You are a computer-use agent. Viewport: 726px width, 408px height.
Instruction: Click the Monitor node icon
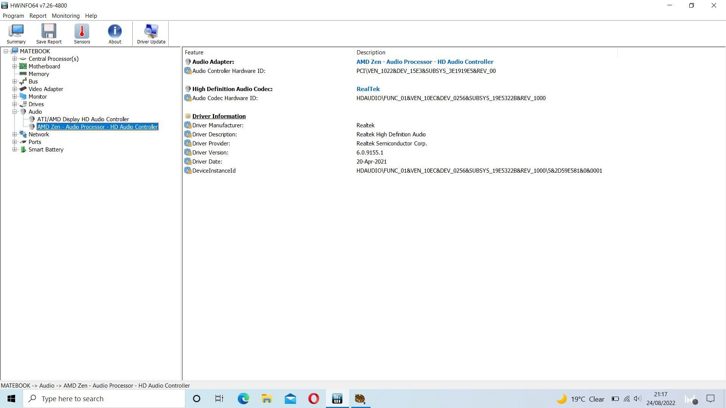click(23, 96)
